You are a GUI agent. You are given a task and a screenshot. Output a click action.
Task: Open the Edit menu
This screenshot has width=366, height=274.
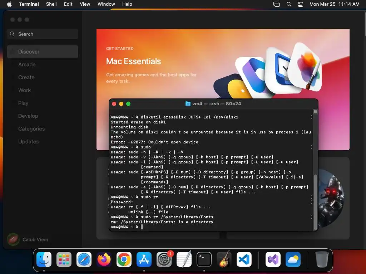point(68,4)
